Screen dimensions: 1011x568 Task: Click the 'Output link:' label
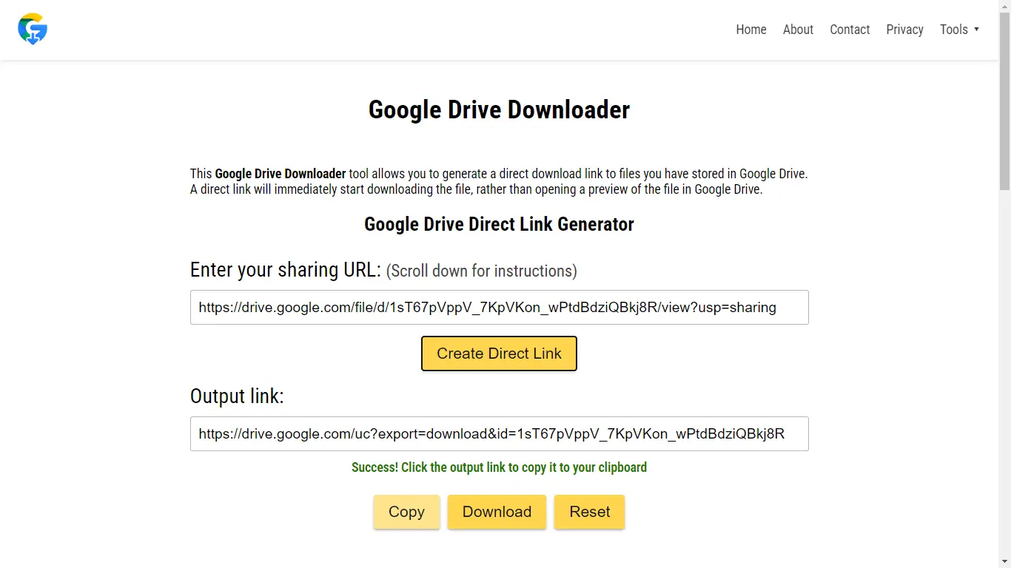(x=237, y=396)
